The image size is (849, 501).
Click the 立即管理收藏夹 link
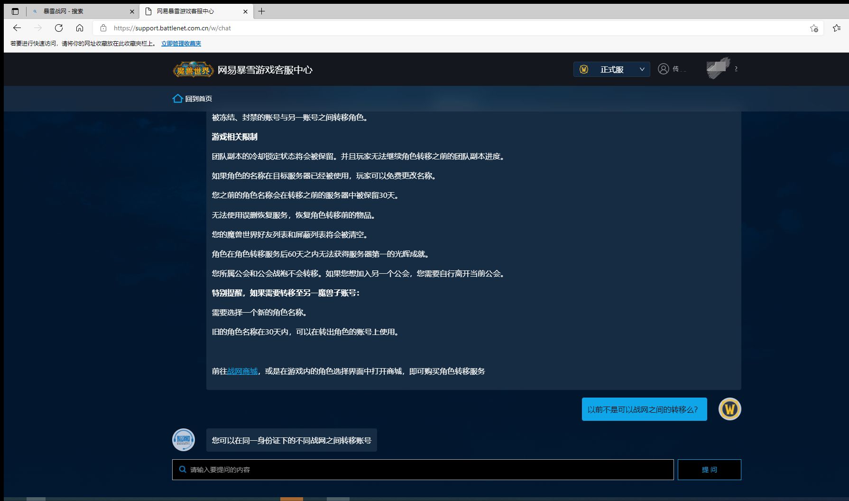(181, 44)
